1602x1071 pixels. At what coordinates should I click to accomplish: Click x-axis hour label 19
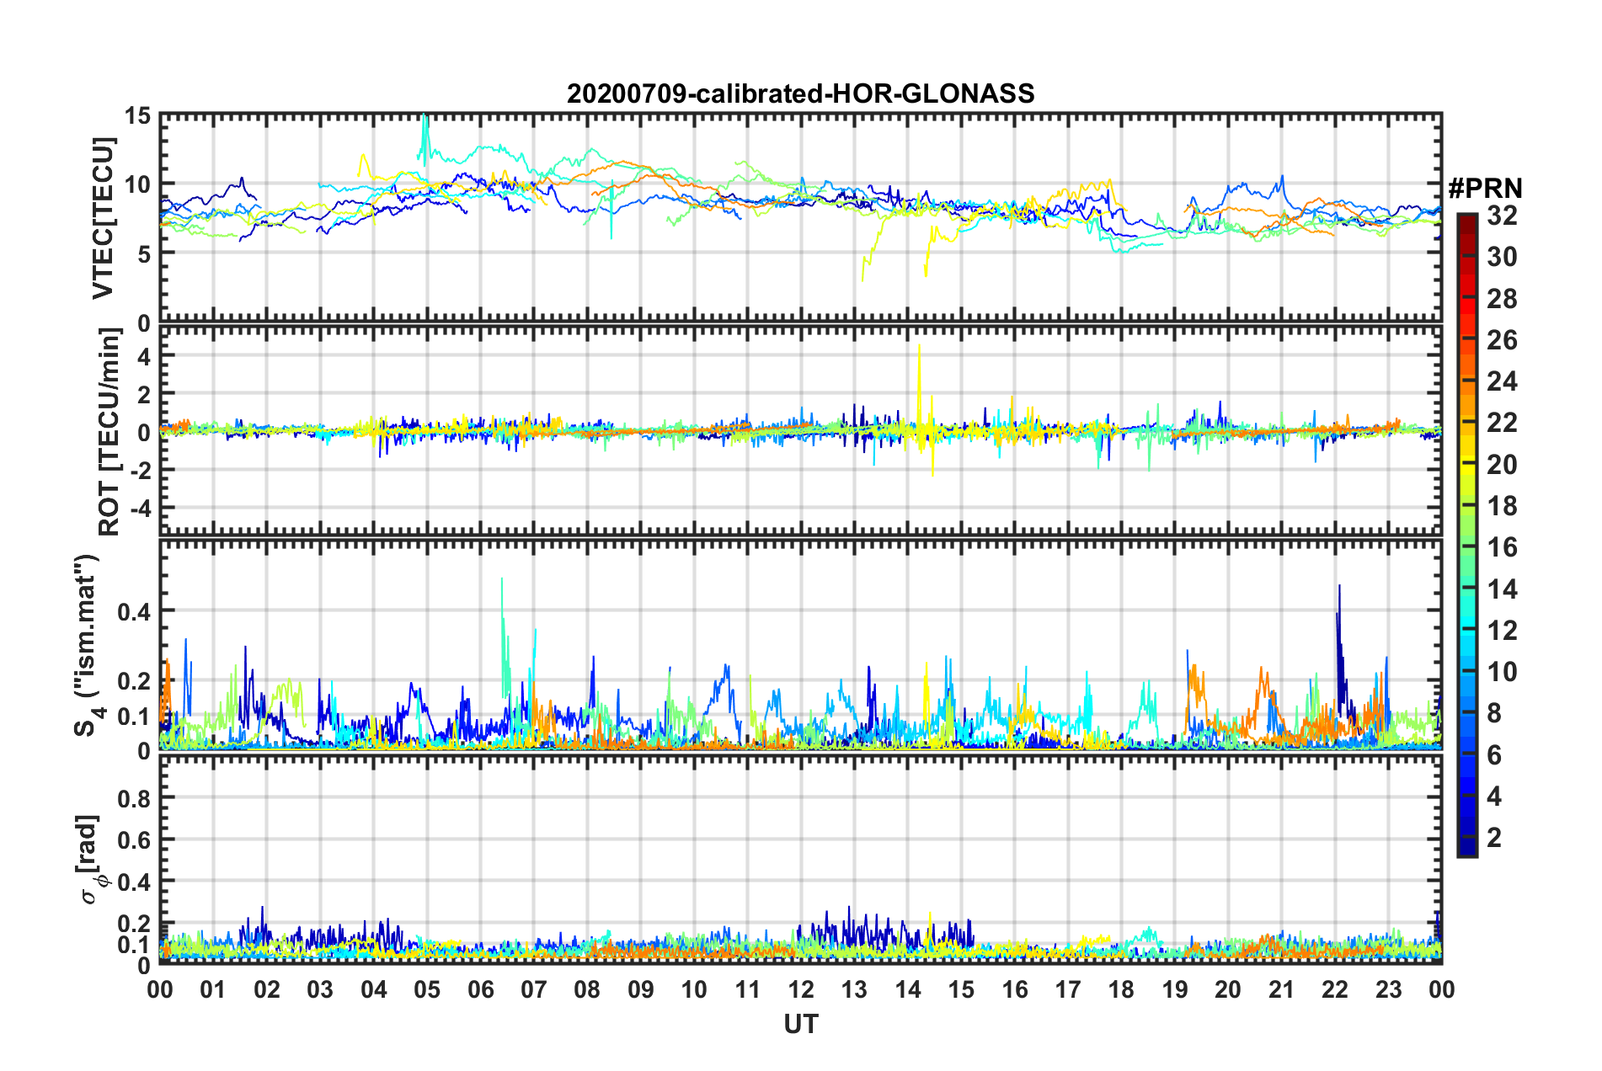(1175, 990)
